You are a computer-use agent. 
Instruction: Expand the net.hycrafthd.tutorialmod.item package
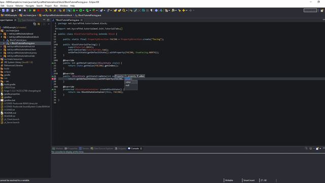[x=1, y=50]
